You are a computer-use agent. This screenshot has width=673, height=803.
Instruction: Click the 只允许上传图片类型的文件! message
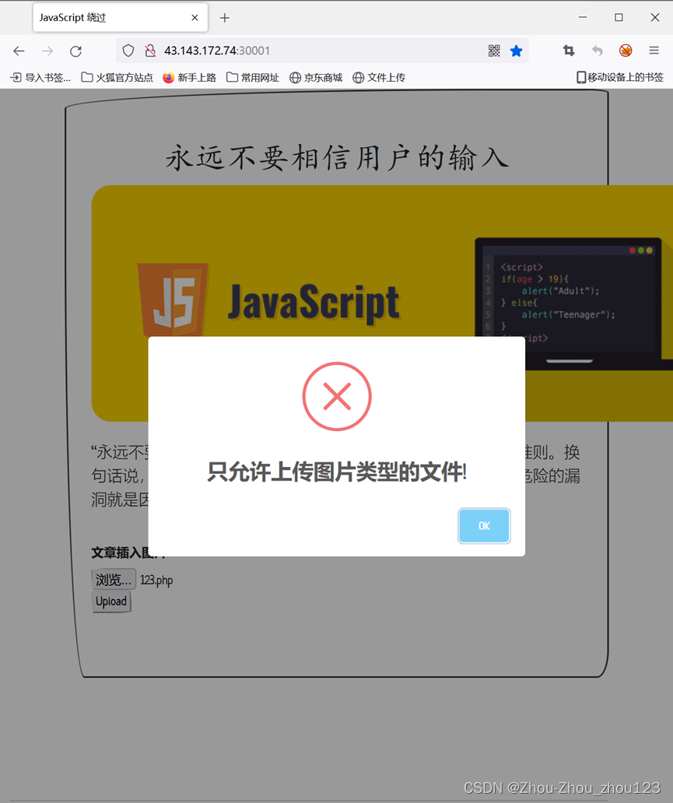tap(337, 472)
